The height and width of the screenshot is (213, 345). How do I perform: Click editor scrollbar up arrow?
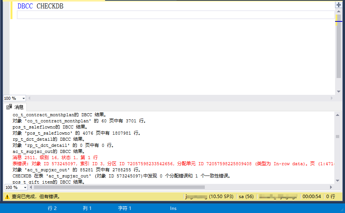(339, 11)
